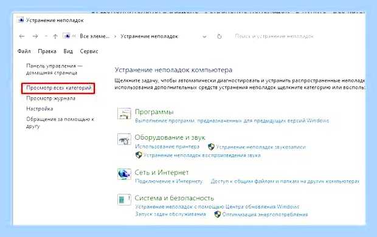Open Просмотр всех категорий
The width and height of the screenshot is (377, 237).
58,88
